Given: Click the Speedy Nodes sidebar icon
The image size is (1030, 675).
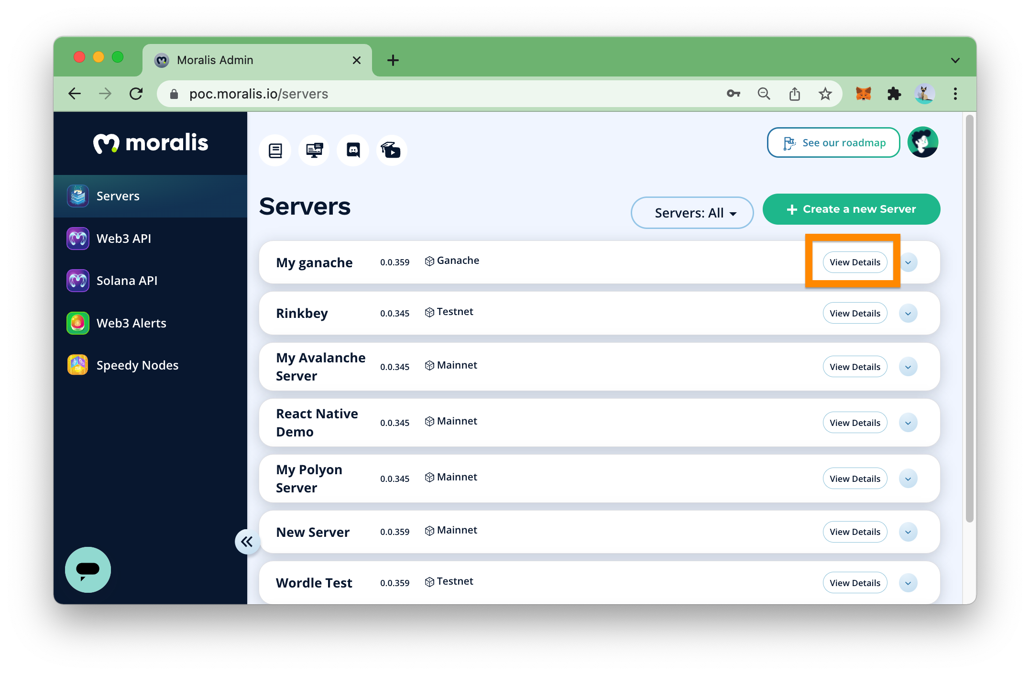Looking at the screenshot, I should pos(78,365).
